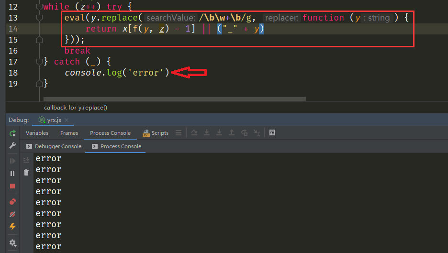Viewport: 448px width, 253px height.
Task: Collapse the while loop fold on line 12
Action: [40, 7]
